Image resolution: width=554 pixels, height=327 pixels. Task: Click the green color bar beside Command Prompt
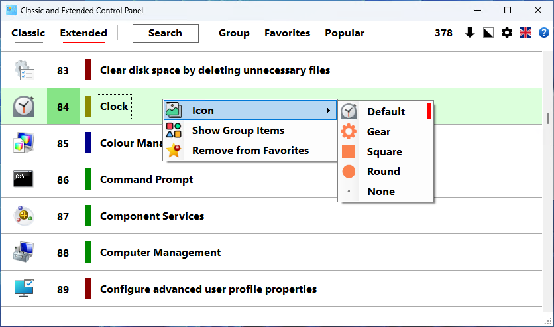(88, 179)
